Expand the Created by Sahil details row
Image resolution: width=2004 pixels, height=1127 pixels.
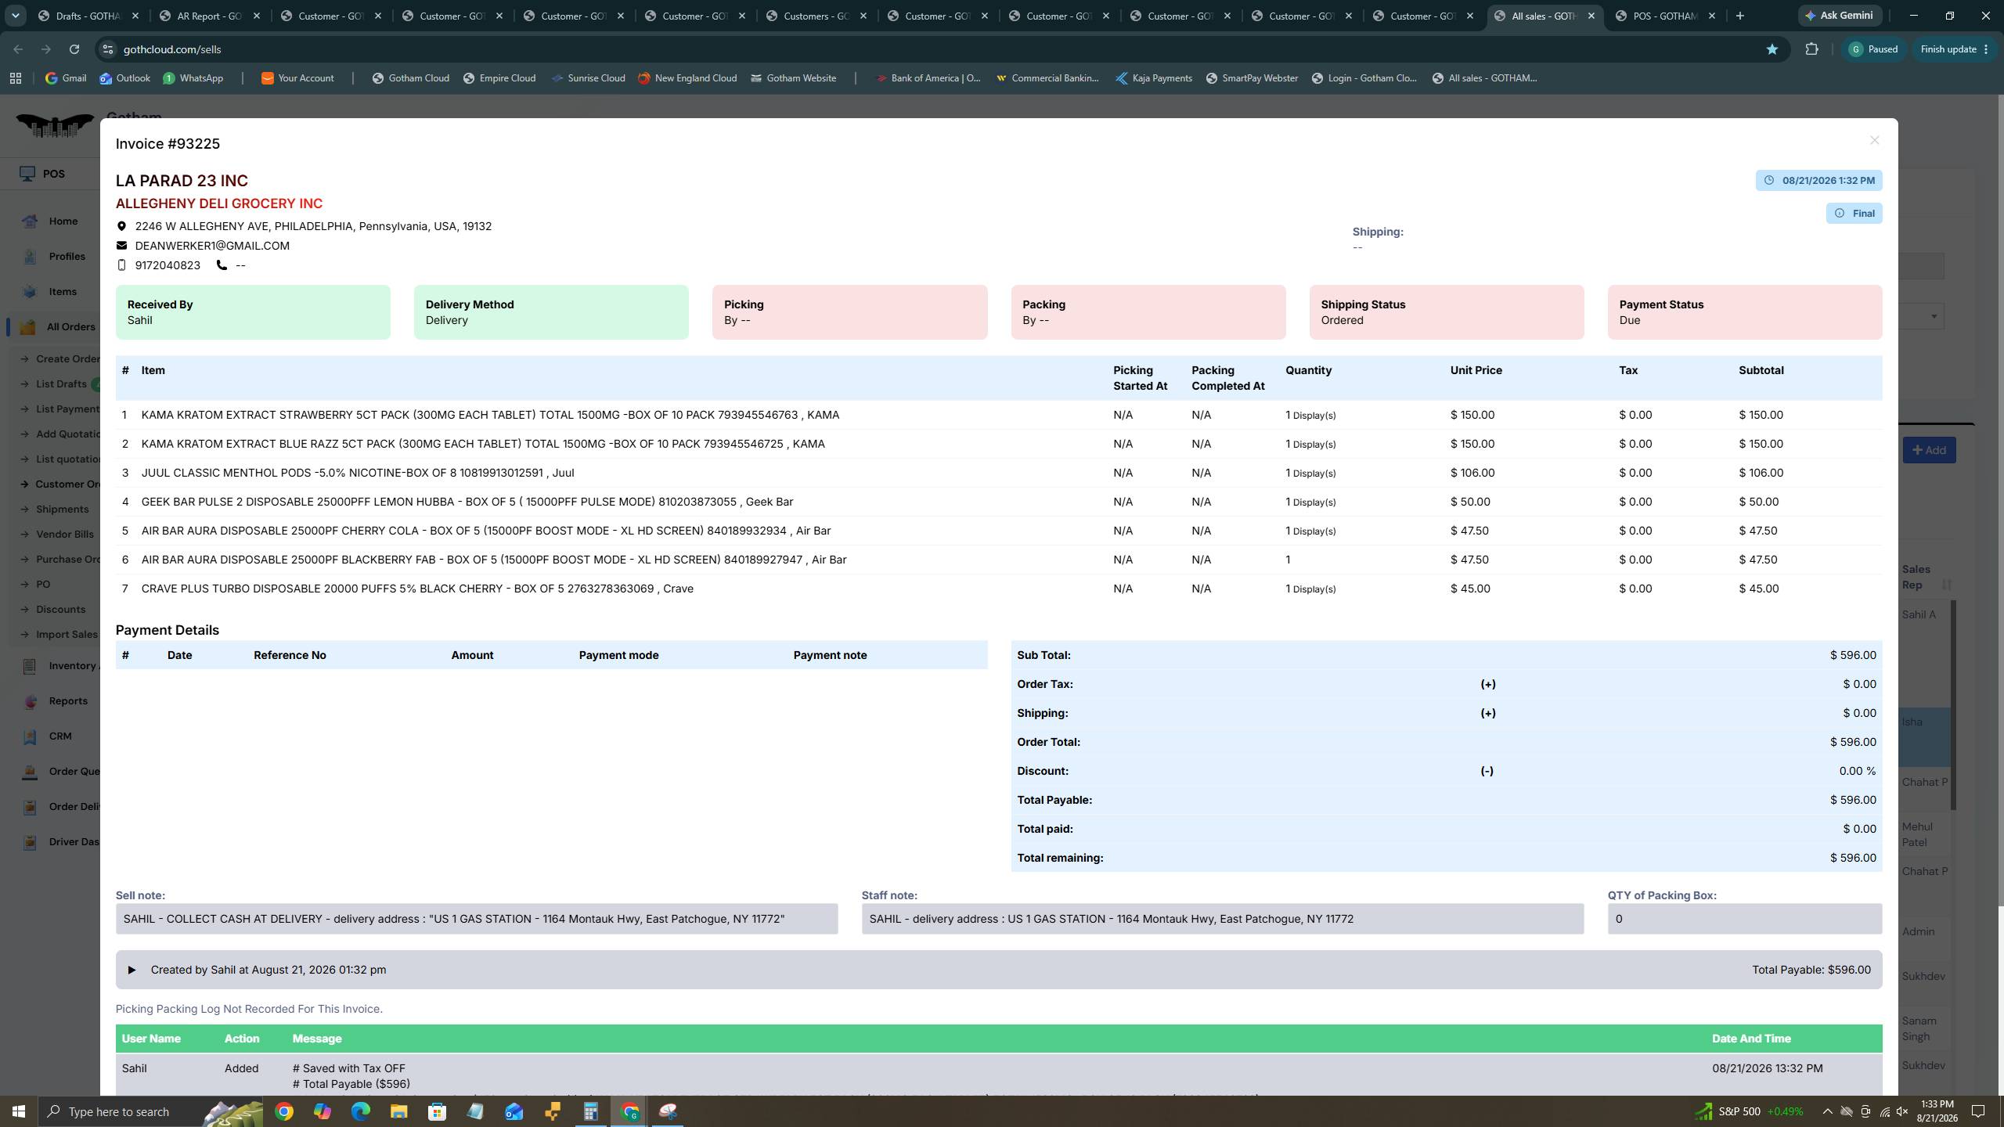pyautogui.click(x=132, y=970)
